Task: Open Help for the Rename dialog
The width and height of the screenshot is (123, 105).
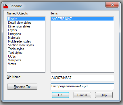Action: pyautogui.click(x=104, y=95)
